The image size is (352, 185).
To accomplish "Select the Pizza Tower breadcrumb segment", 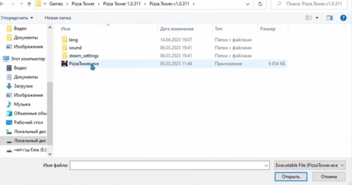I will point(83,4).
